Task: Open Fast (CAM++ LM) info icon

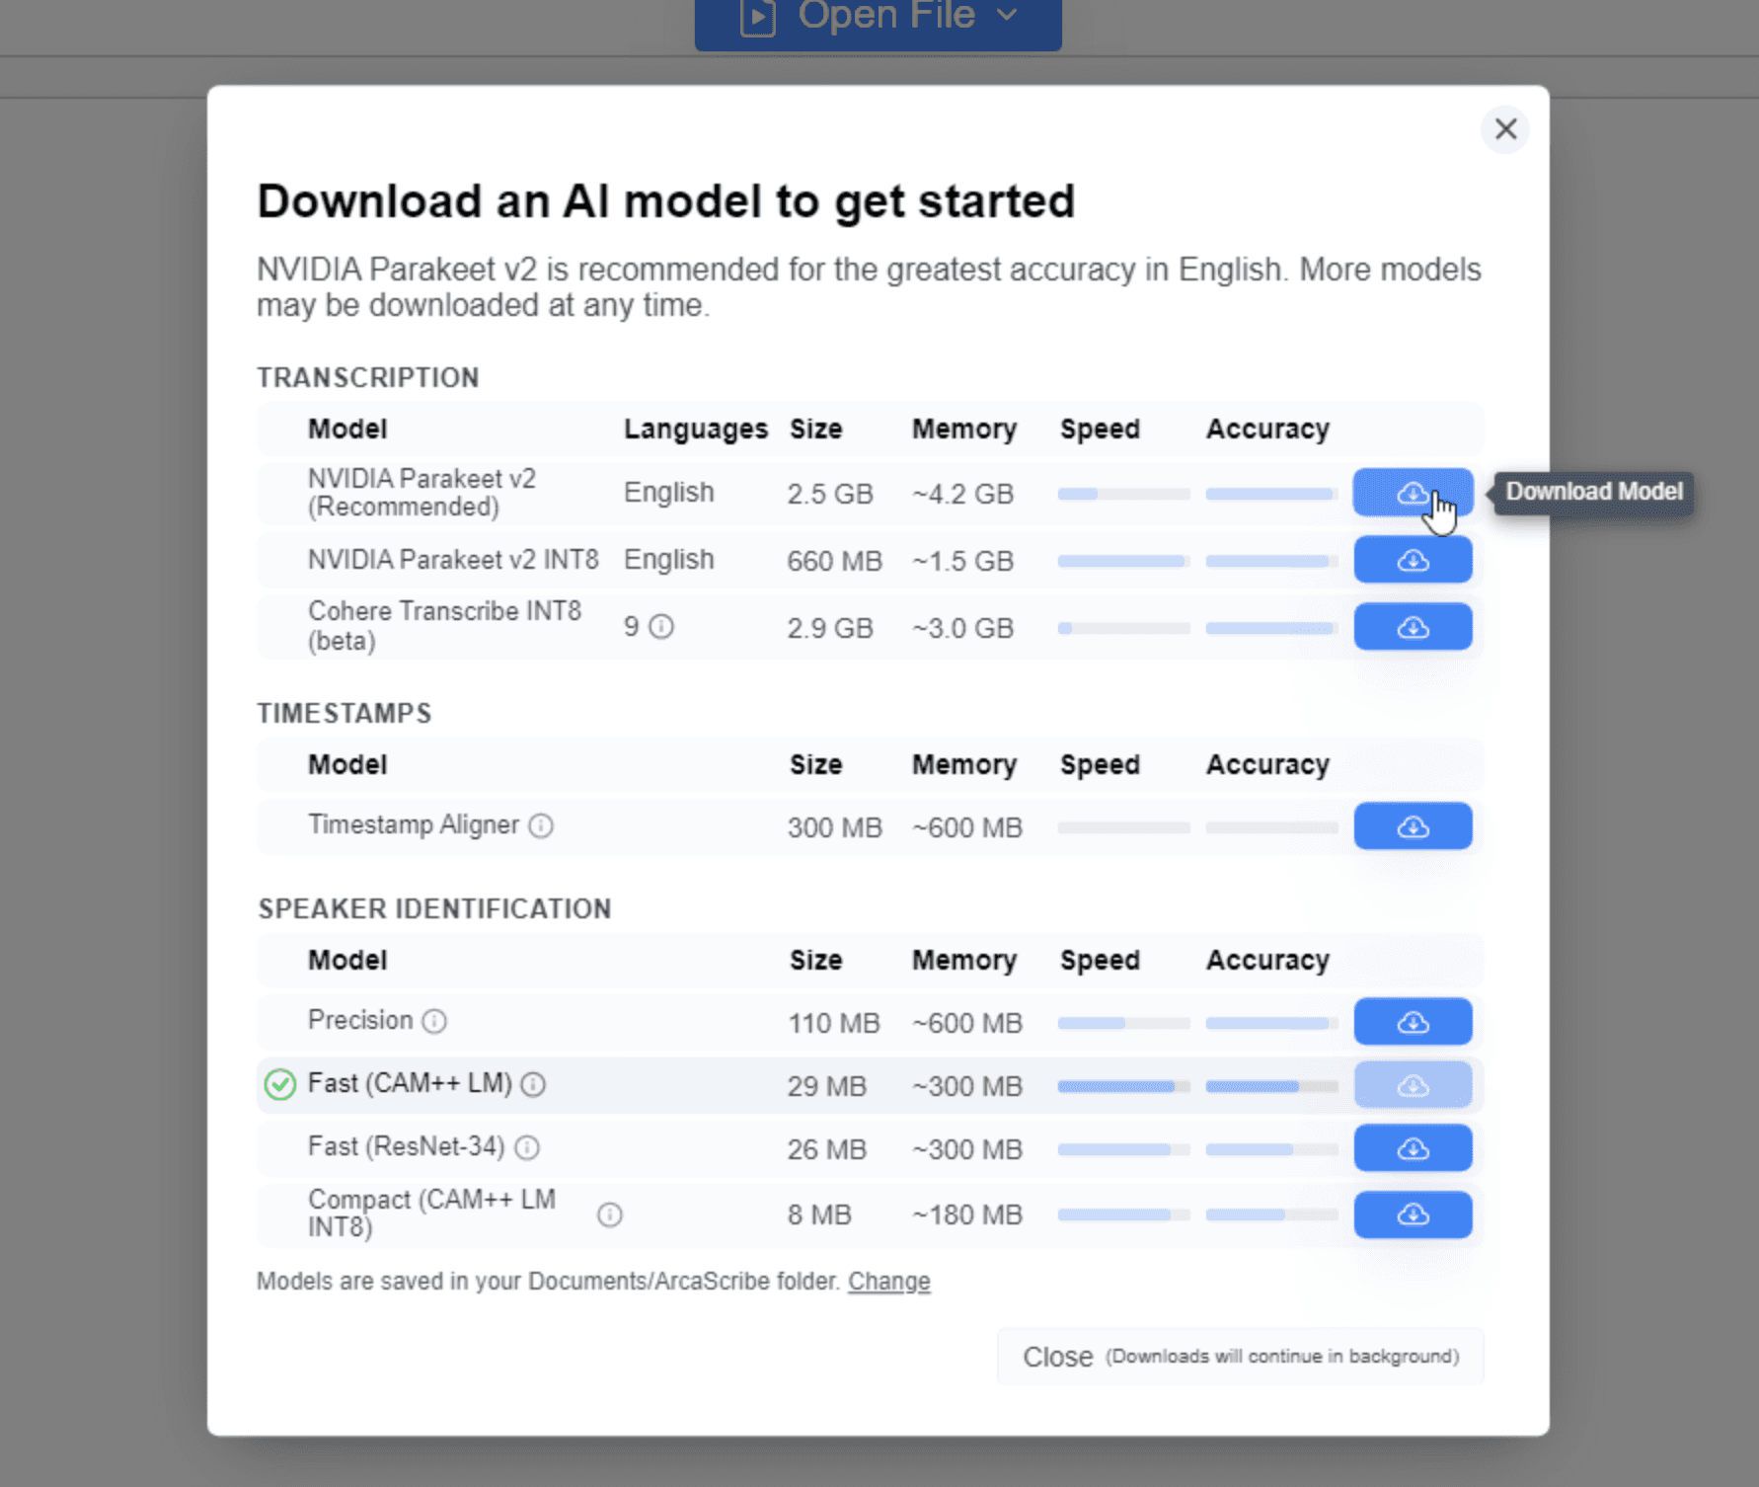Action: pos(533,1085)
